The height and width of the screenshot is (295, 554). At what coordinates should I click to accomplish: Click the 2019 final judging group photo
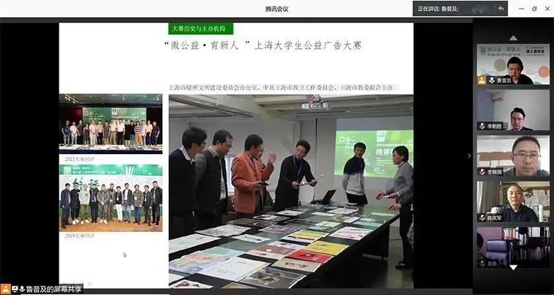111,198
